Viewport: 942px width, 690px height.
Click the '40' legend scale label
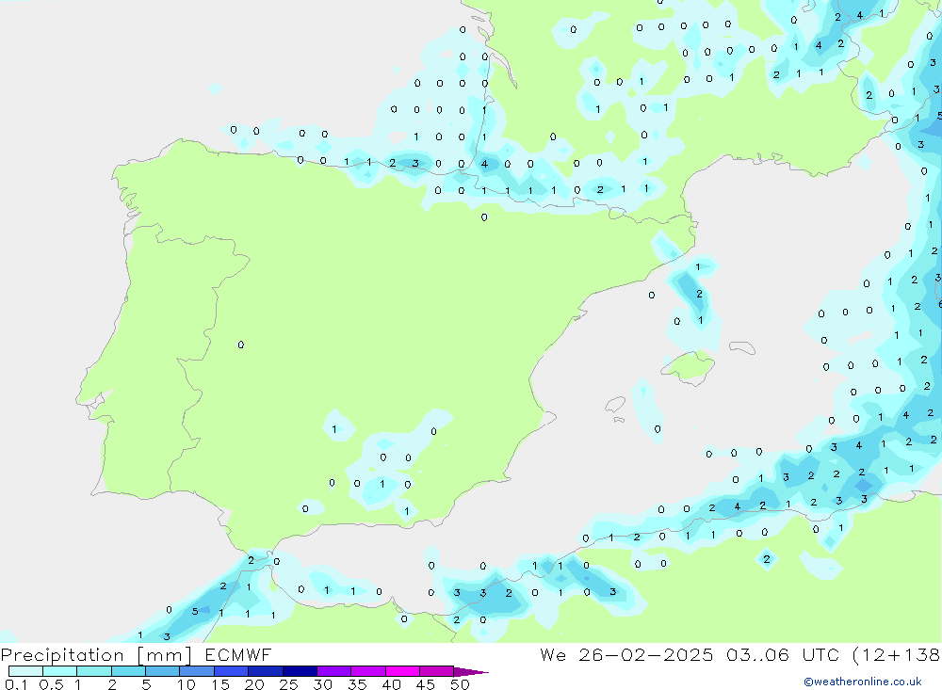tap(391, 684)
